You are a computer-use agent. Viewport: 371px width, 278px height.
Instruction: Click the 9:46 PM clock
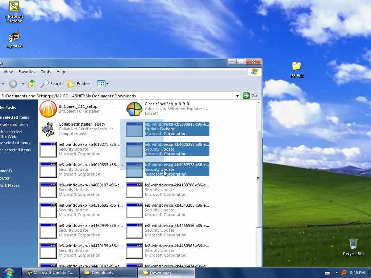coord(357,273)
